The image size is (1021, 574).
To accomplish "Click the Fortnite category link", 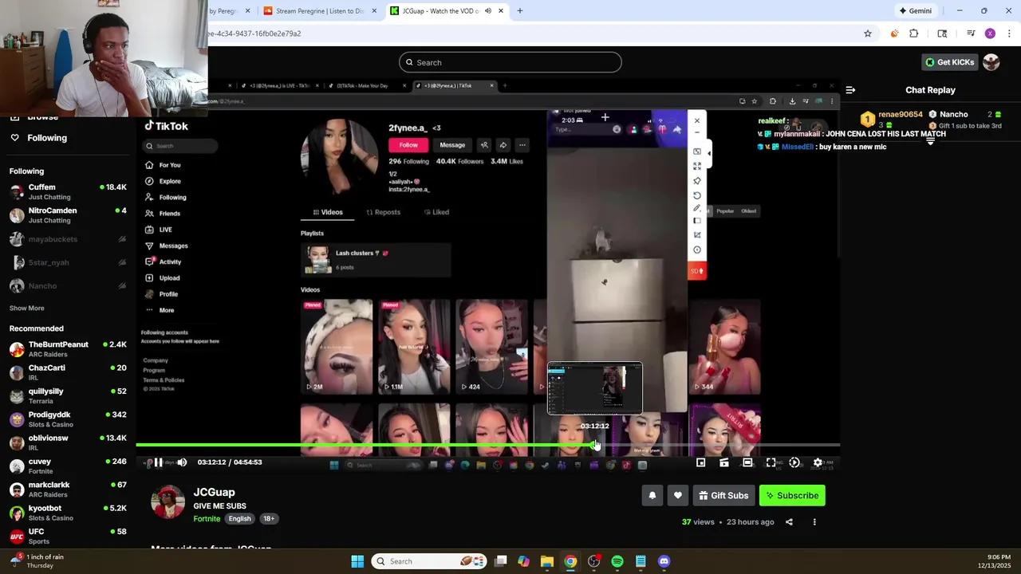I will [x=207, y=519].
